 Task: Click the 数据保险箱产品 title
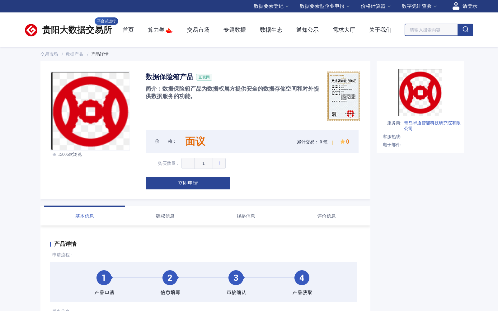coord(170,77)
